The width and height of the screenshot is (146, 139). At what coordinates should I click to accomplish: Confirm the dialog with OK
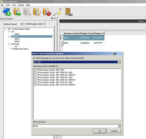click(x=100, y=131)
